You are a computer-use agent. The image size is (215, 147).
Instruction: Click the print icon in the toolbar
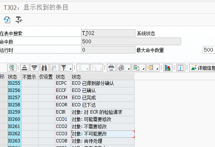coord(111,68)
